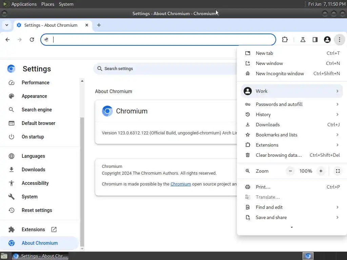The image size is (347, 260).
Task: Choose New Incognito window menu item
Action: (x=292, y=73)
